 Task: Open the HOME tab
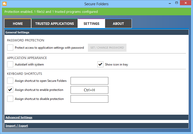pos(18,23)
